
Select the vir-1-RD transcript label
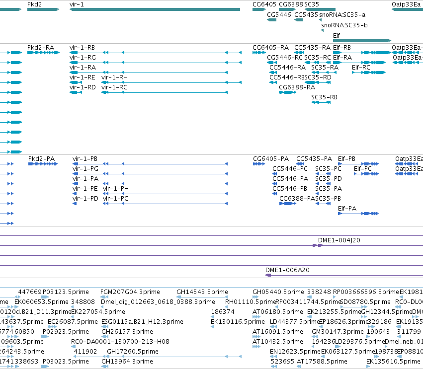point(83,87)
